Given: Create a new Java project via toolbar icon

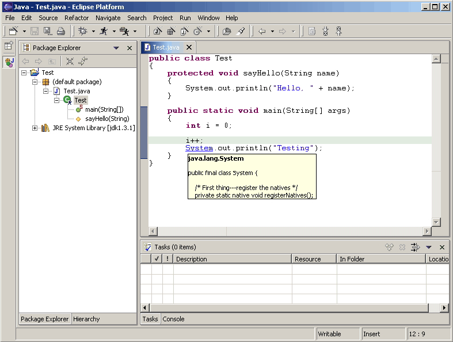Looking at the screenshot, I should click(158, 31).
